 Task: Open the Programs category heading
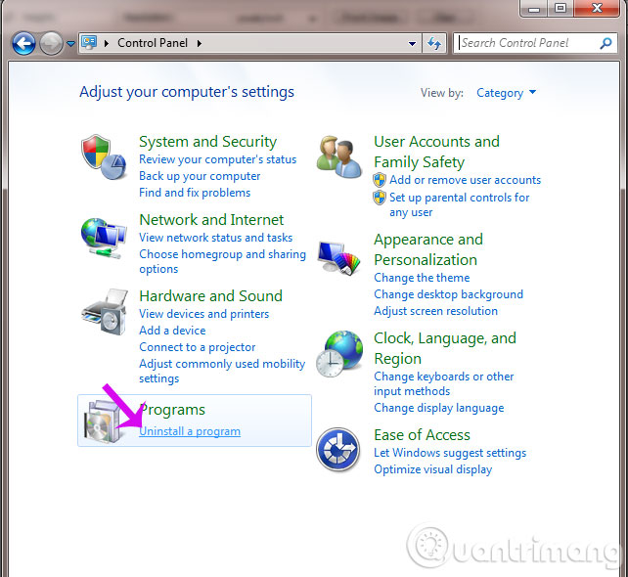[172, 410]
